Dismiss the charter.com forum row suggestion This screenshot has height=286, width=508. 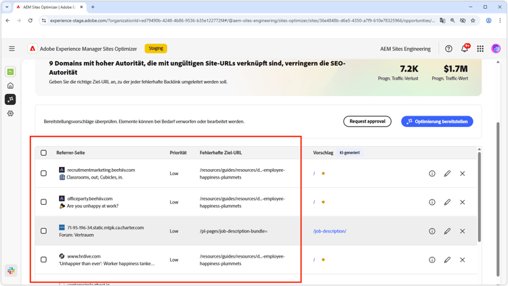[463, 231]
